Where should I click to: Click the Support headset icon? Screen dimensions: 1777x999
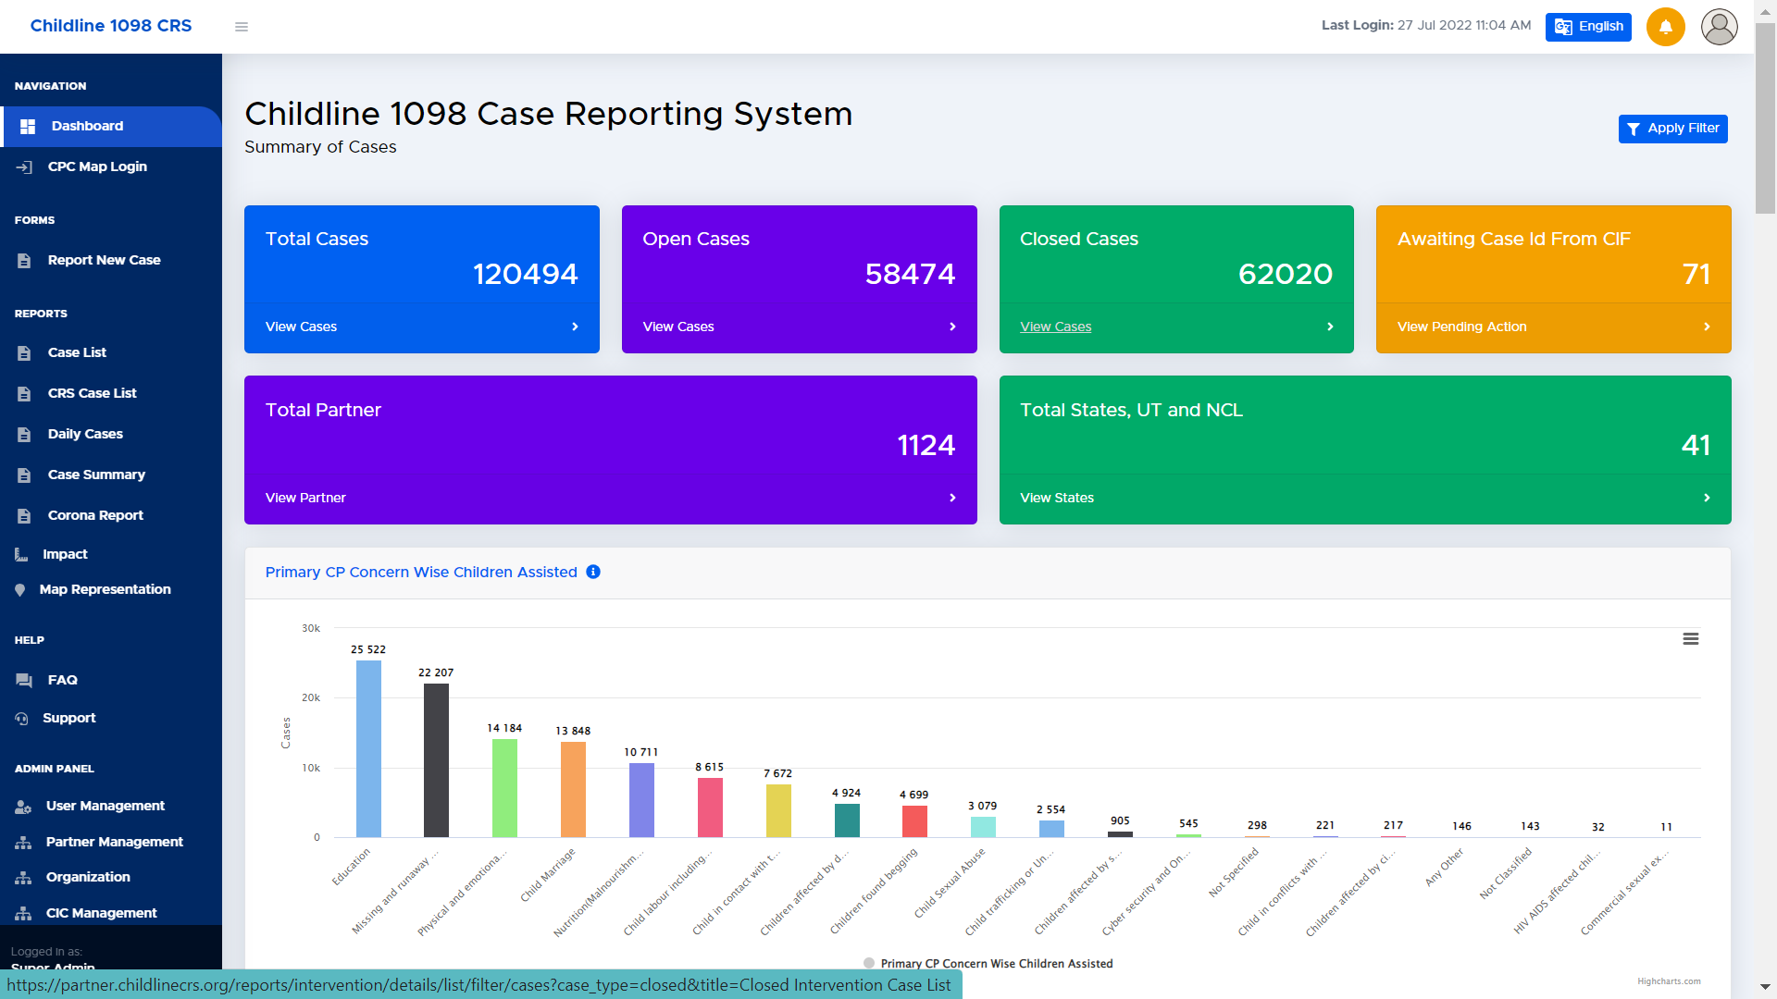(x=21, y=719)
